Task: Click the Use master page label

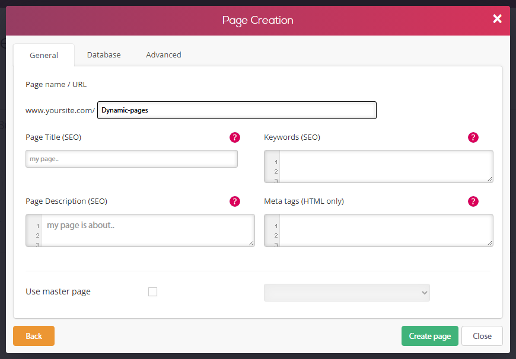Action: 58,291
